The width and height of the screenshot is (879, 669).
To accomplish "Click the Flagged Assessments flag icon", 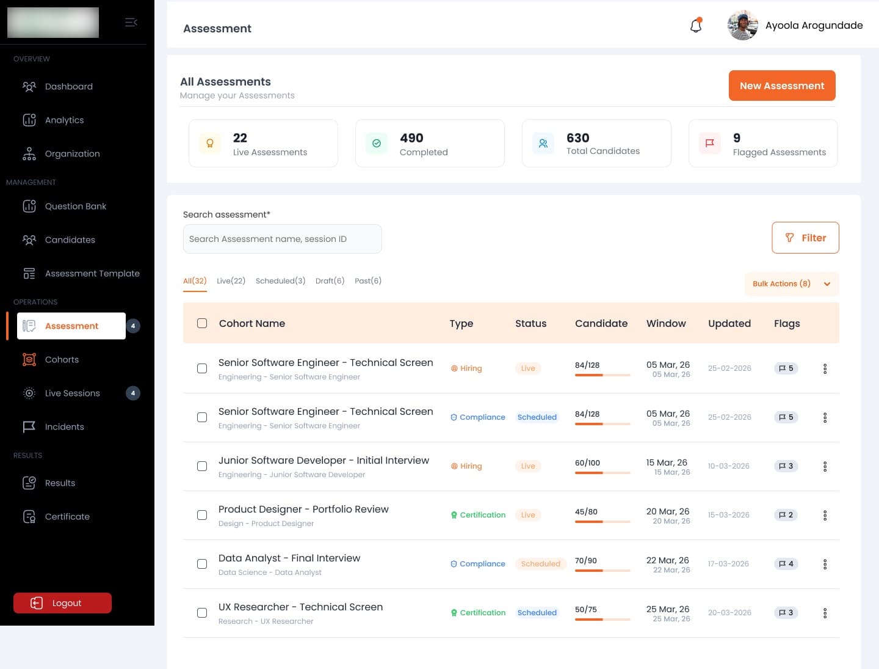I will [x=710, y=144].
